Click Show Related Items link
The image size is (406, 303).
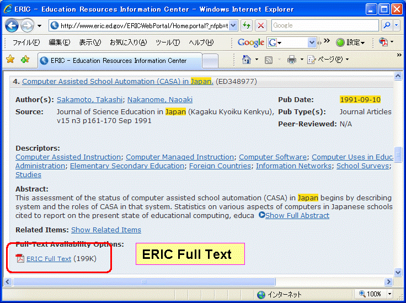[106, 230]
